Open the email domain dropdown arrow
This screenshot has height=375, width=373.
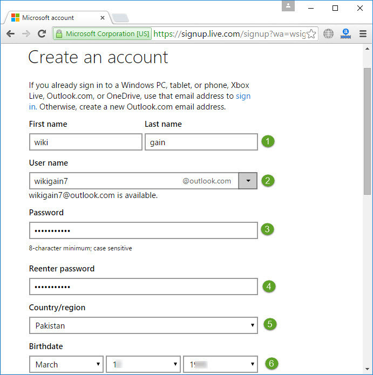248,181
